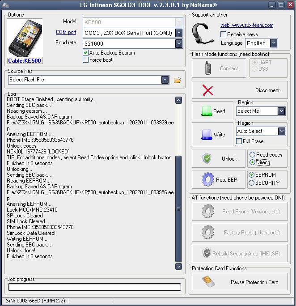
Task: Select UART connection radio button
Action: tap(254, 63)
